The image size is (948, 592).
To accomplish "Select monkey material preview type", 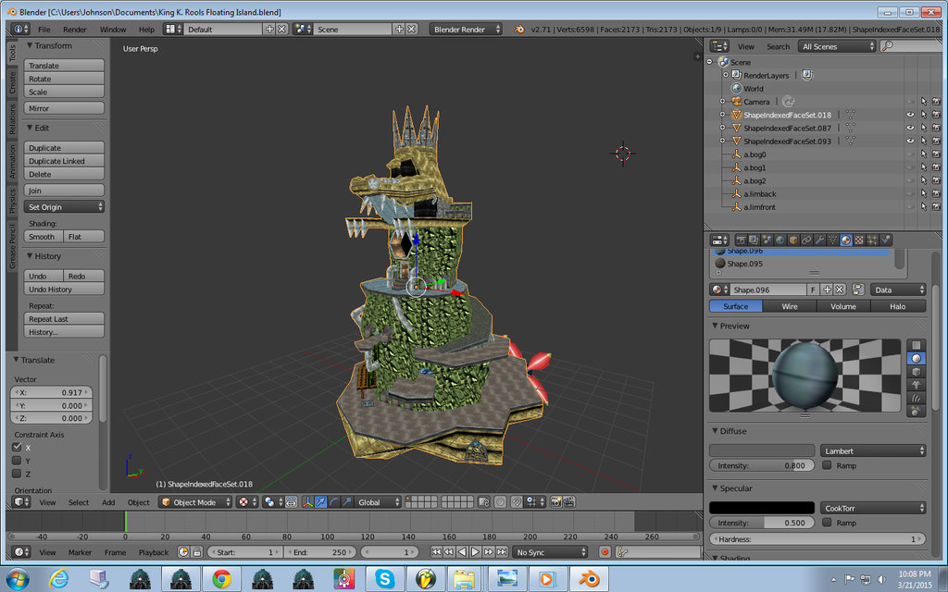I will pos(916,386).
